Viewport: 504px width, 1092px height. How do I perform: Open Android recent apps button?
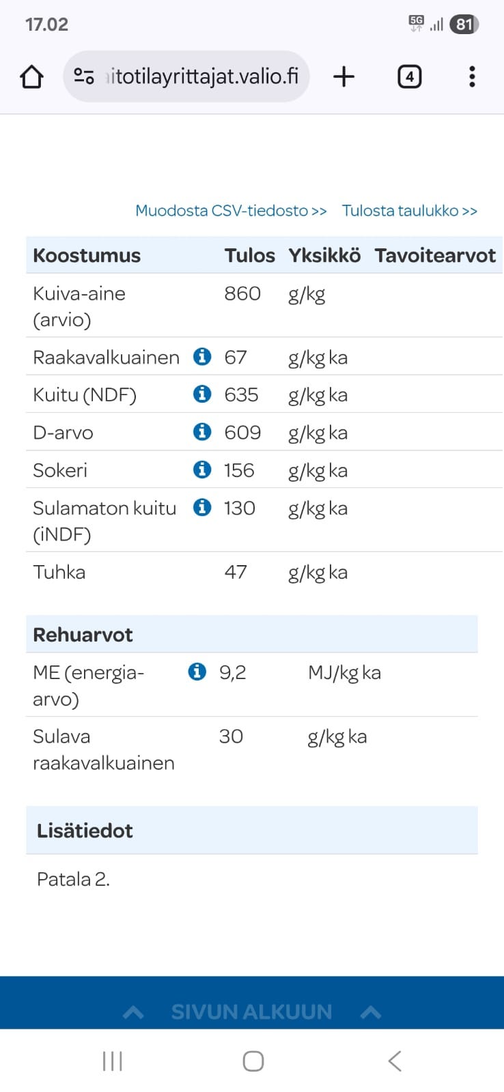[x=112, y=1061]
